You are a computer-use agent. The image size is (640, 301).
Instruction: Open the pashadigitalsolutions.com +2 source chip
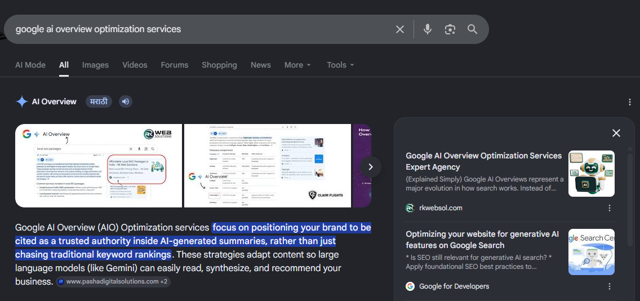(113, 281)
